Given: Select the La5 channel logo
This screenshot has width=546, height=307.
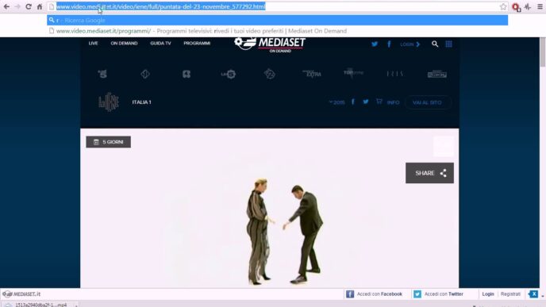Looking at the screenshot, I should [229, 74].
